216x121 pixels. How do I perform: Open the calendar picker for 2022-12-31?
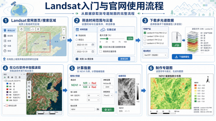(x=93, y=52)
